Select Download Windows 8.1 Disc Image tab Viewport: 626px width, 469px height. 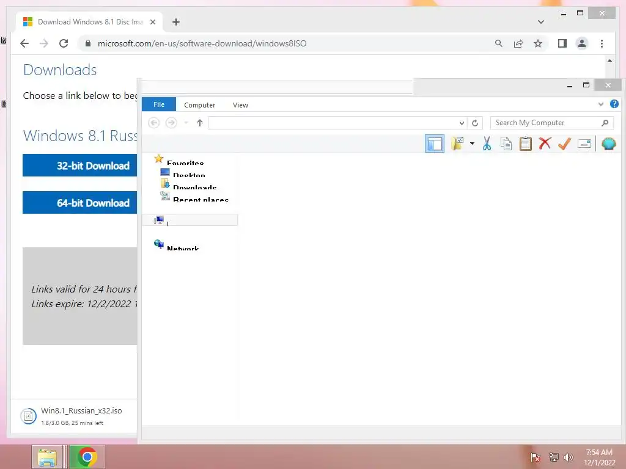pos(90,22)
